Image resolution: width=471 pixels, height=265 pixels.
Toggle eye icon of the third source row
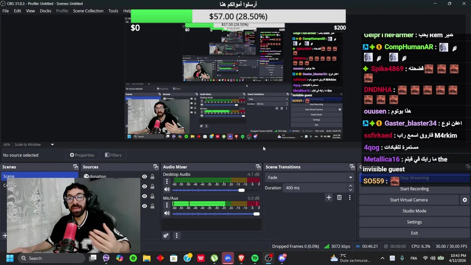(x=144, y=196)
